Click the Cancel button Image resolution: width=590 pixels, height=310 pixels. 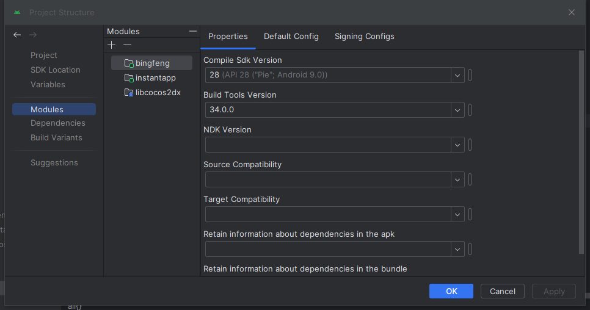coord(503,291)
